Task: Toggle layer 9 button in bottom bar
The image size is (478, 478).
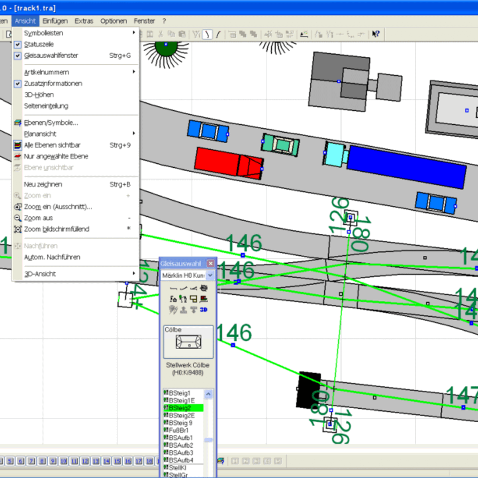Action: point(53,461)
